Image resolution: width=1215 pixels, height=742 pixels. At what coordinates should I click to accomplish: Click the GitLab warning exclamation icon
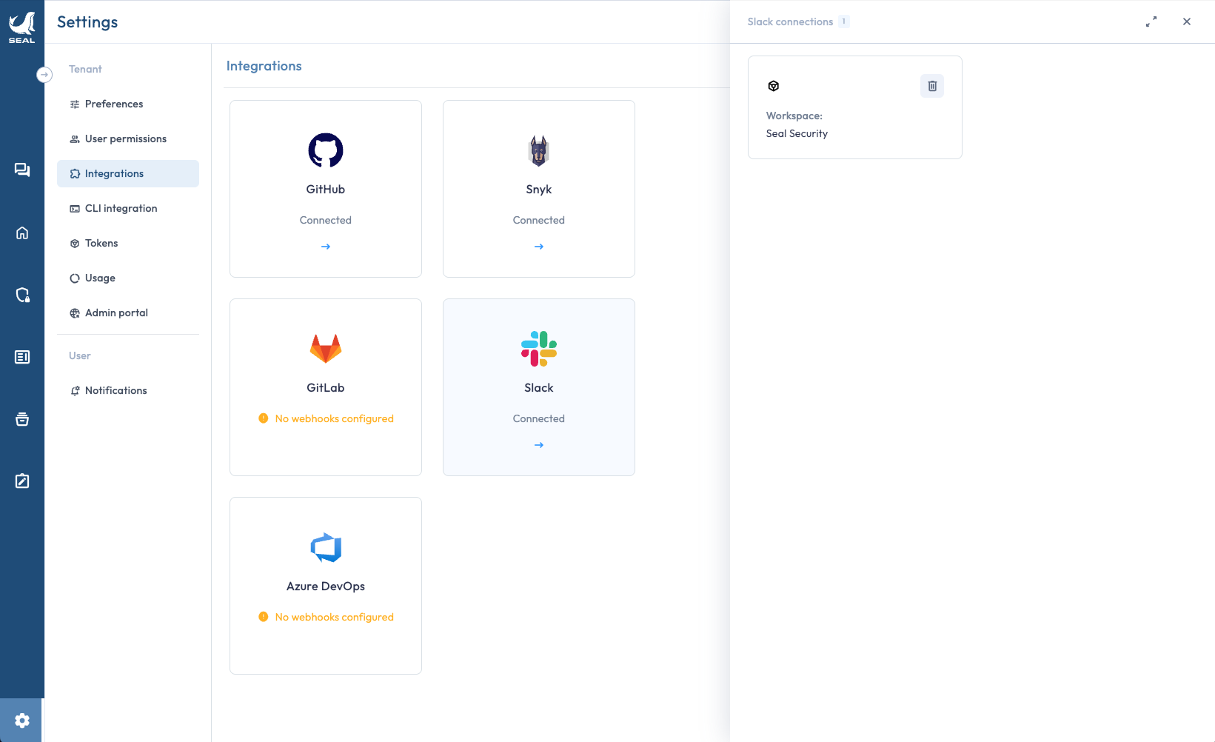point(263,418)
